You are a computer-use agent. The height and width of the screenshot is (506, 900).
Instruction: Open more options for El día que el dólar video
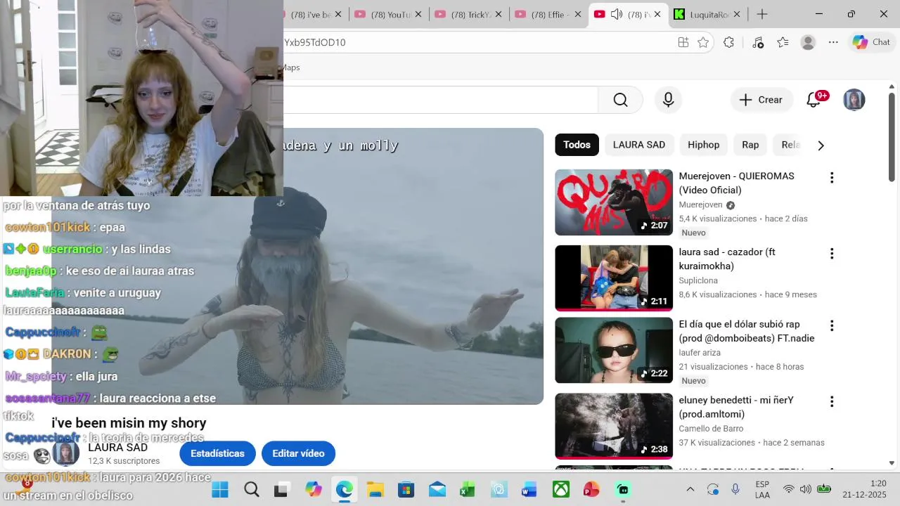[x=832, y=326]
